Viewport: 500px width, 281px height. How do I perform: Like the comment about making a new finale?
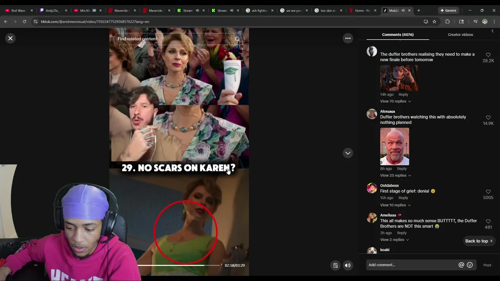(x=488, y=55)
